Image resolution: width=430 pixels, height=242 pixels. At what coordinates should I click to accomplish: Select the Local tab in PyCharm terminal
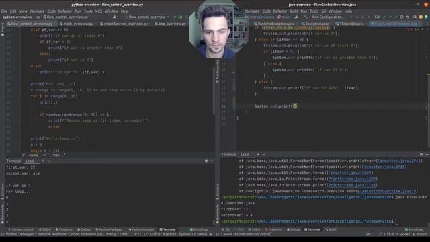(x=30, y=161)
